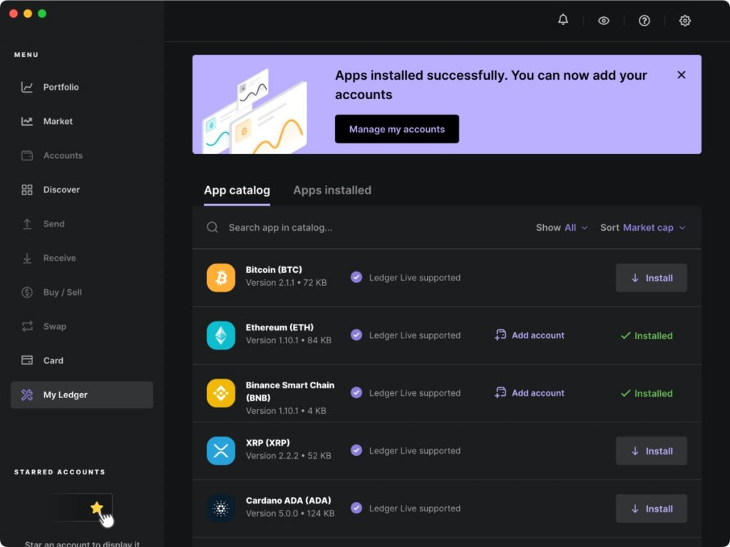Click Ethereum's Ledger Live supported checkmark

[x=356, y=335]
